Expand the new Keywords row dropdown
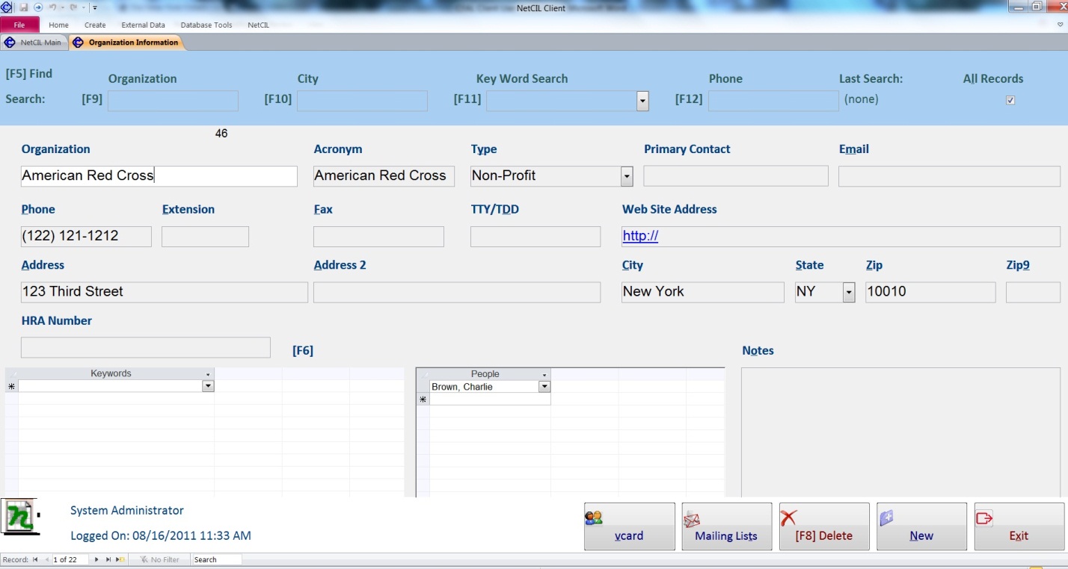This screenshot has width=1068, height=569. point(208,386)
